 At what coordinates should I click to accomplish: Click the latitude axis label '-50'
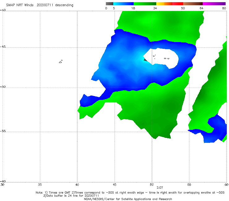point(3,87)
